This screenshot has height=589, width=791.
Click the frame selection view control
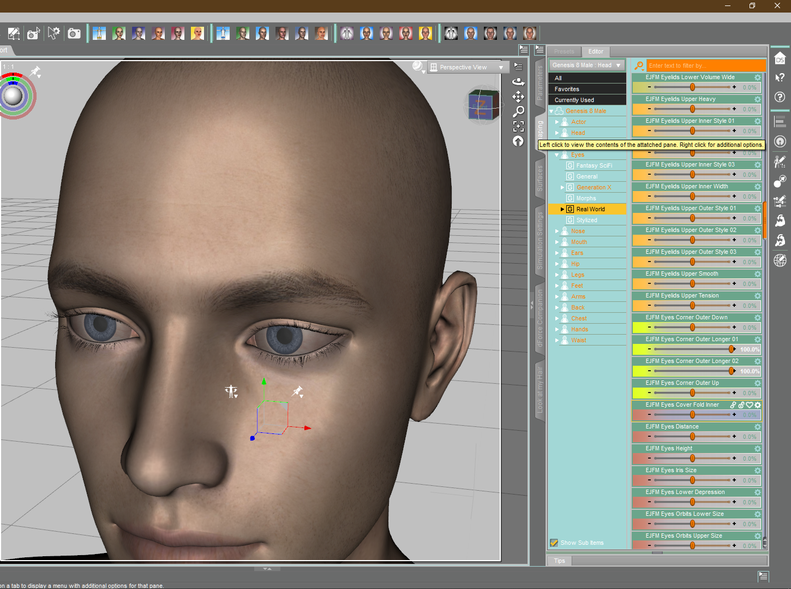[x=518, y=126]
